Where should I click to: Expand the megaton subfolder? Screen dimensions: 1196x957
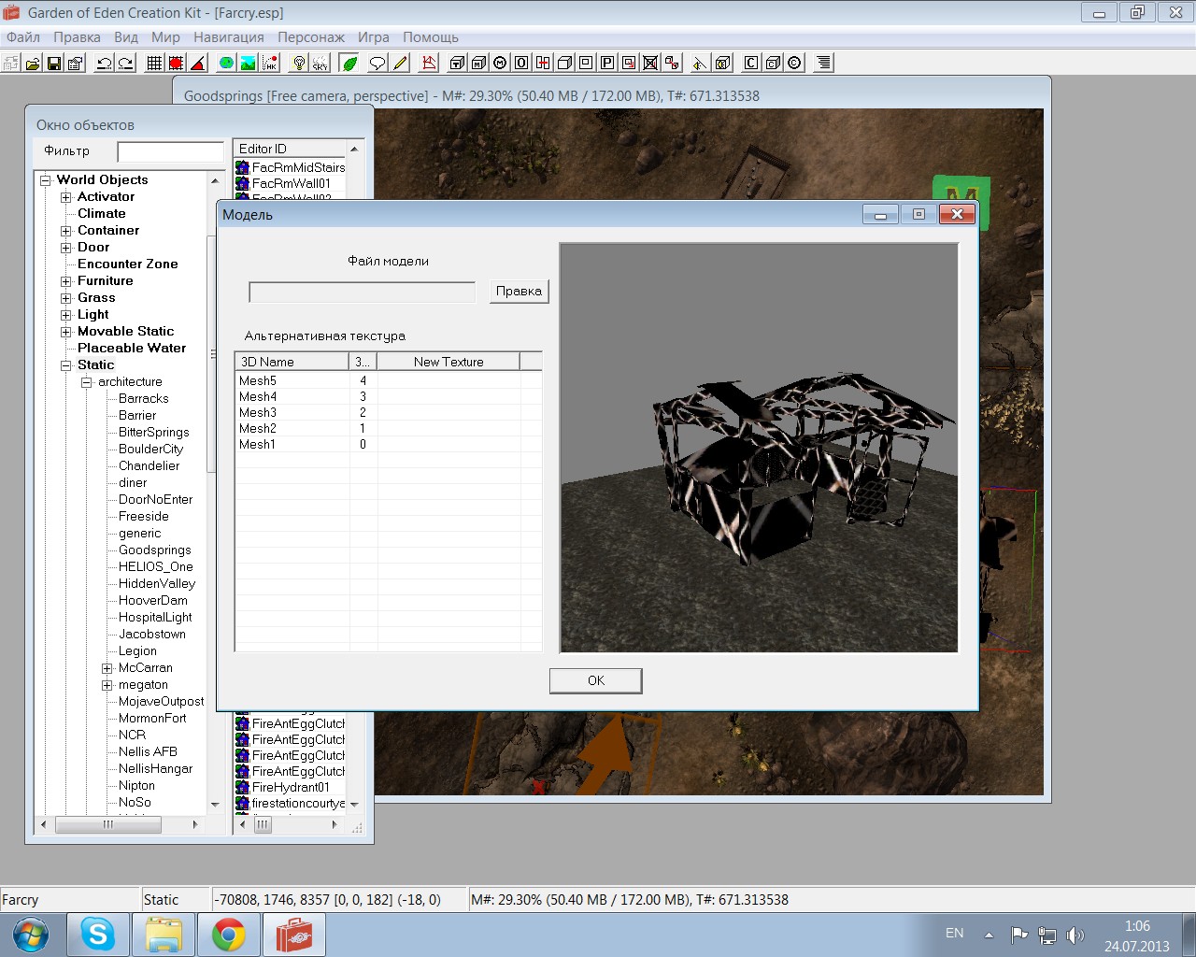tap(107, 685)
